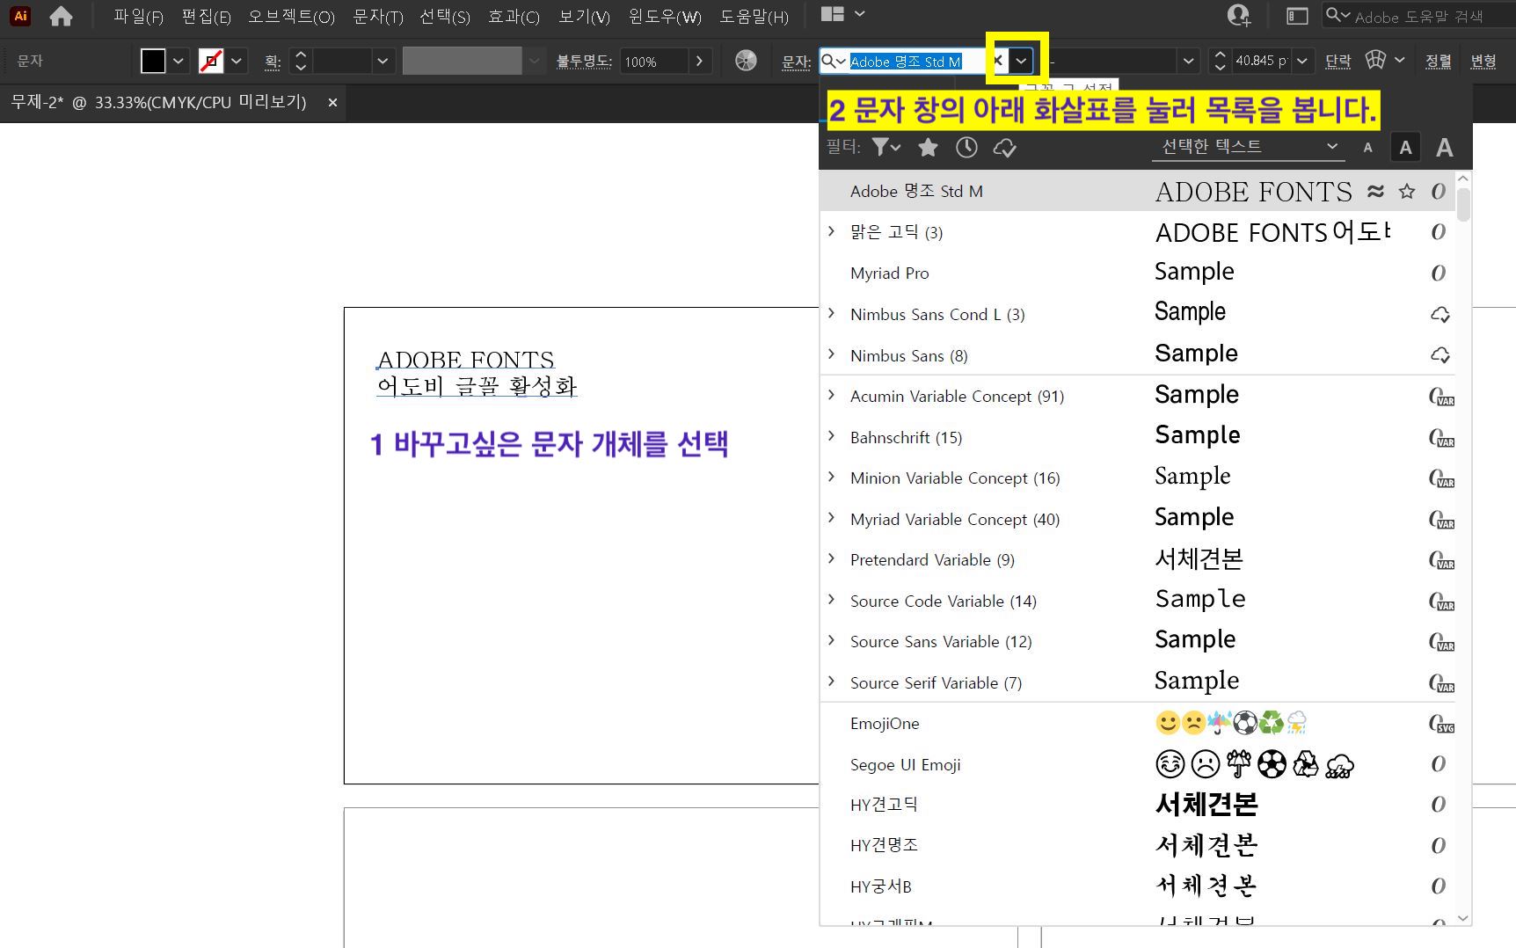This screenshot has height=948, width=1516.
Task: Open the 변형 transform panel link
Action: click(x=1483, y=61)
